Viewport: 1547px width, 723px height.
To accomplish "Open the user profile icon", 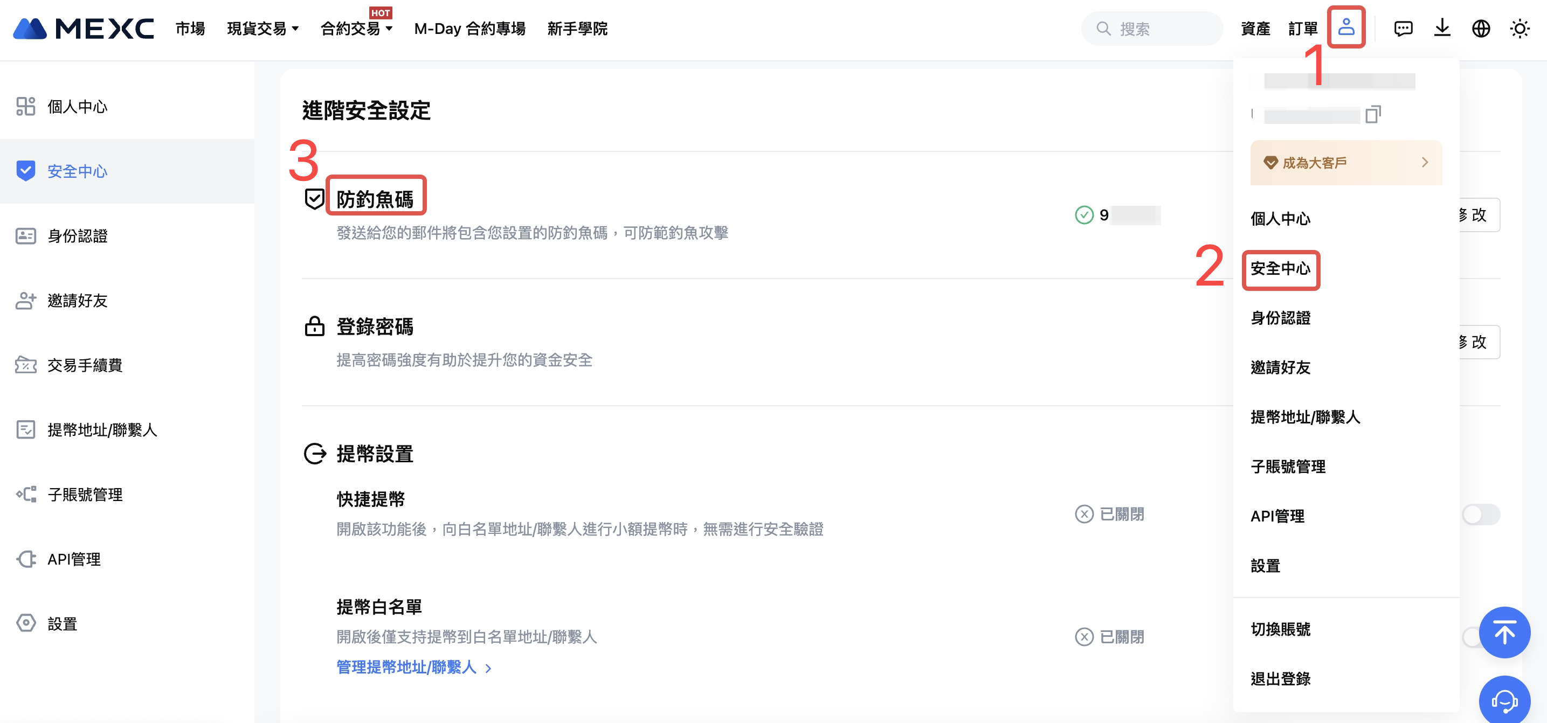I will tap(1346, 27).
